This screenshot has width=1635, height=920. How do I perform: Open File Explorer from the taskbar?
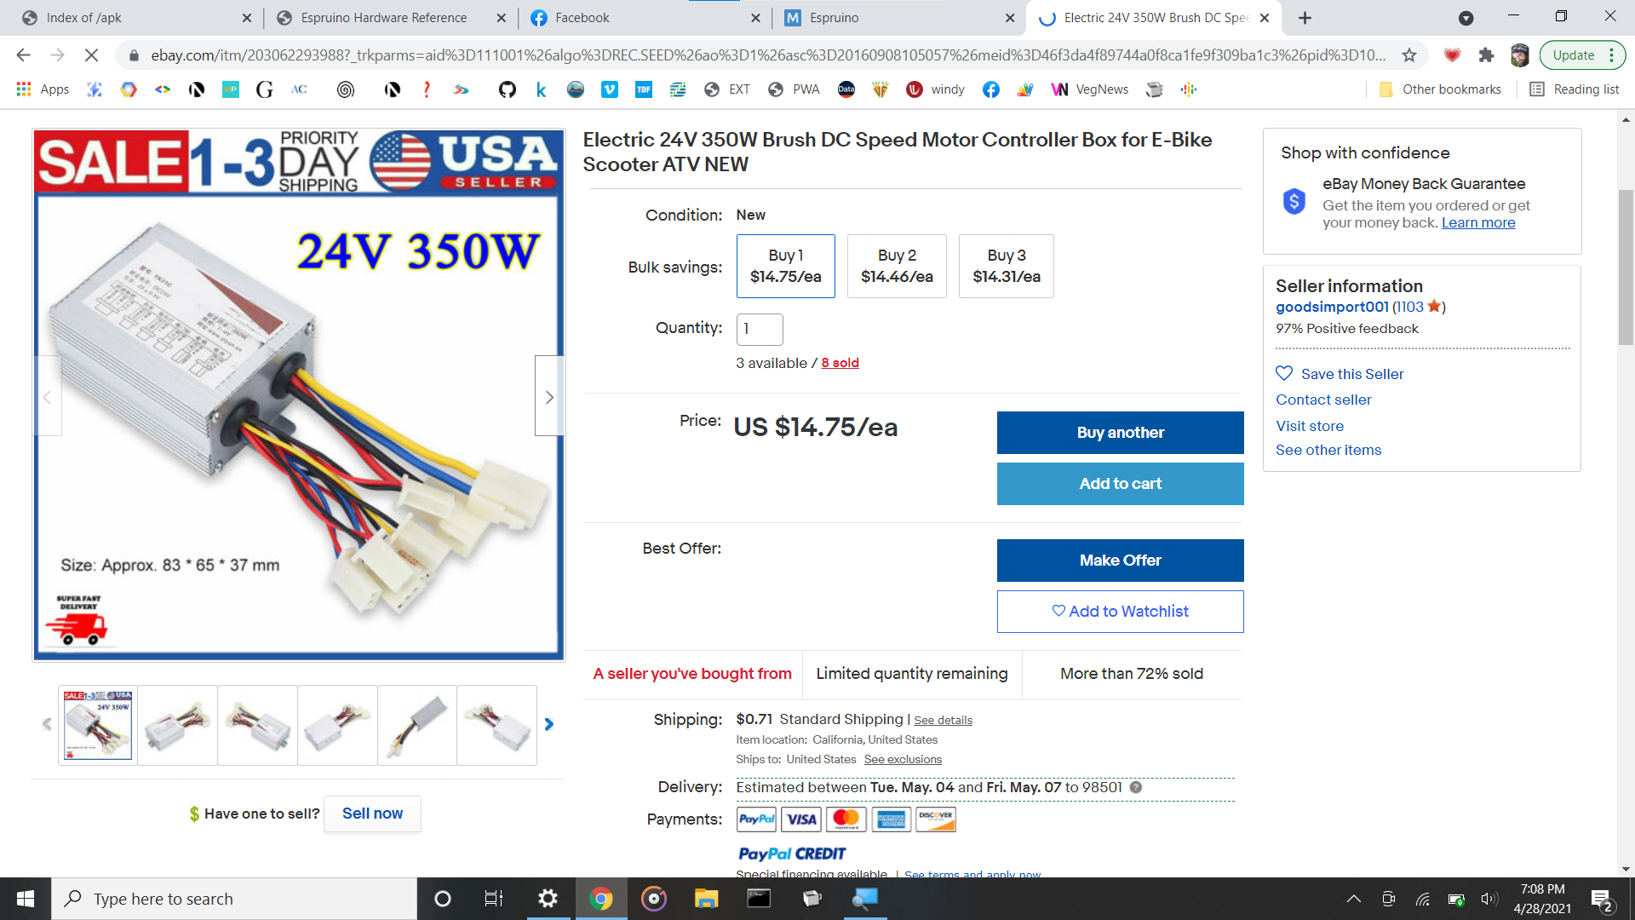tap(706, 899)
